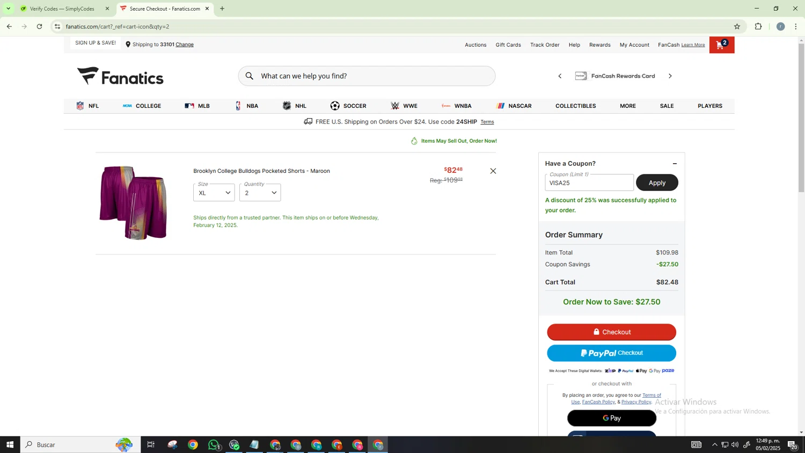
Task: Open the COLLEGE menu
Action: 142,106
